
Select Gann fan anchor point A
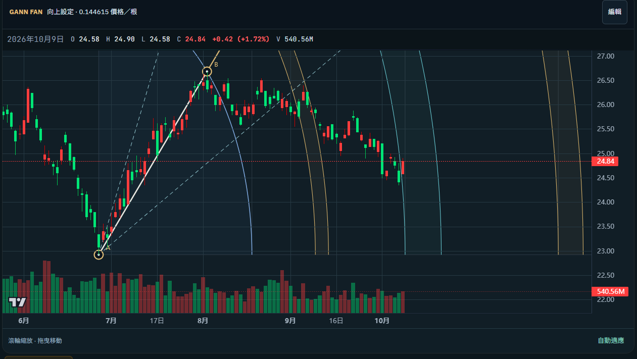(x=99, y=254)
